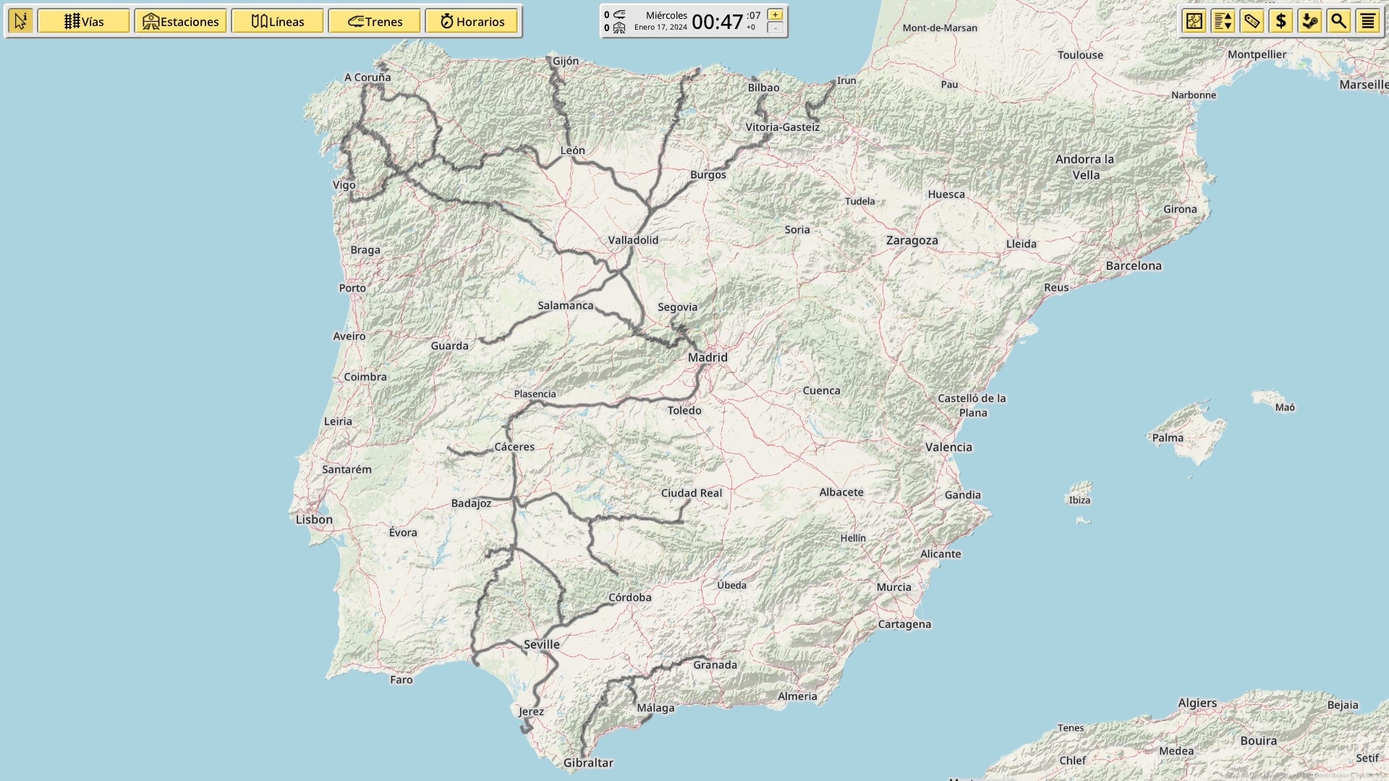Open the Líneas tab
This screenshot has width=1389, height=781.
click(x=278, y=21)
